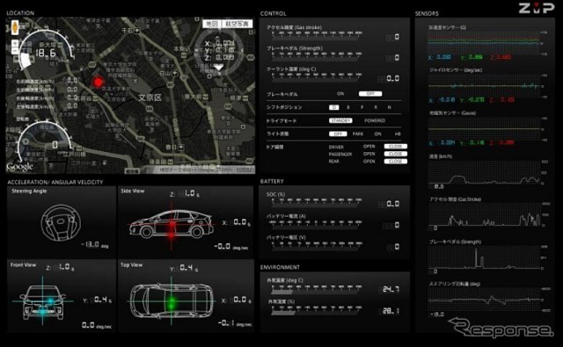Image resolution: width=563 pixels, height=347 pixels.
Task: Set drive mode to POWERED
Action: (375, 120)
